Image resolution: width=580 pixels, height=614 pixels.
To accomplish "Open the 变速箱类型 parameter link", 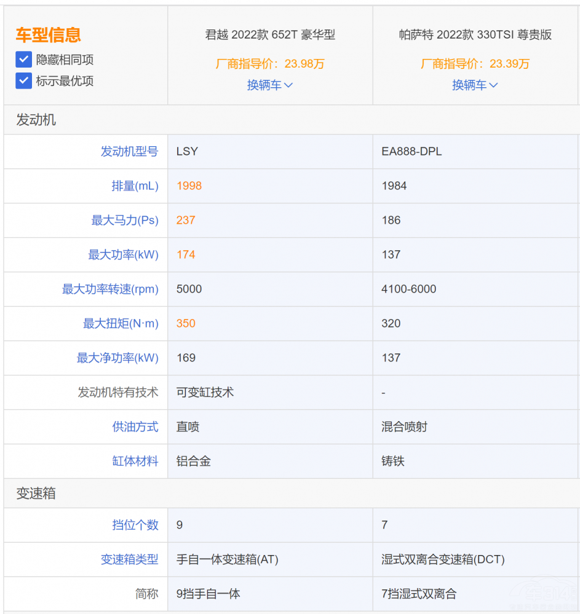I will click(128, 559).
